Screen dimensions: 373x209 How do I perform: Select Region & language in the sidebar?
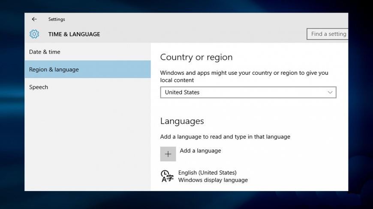(54, 70)
